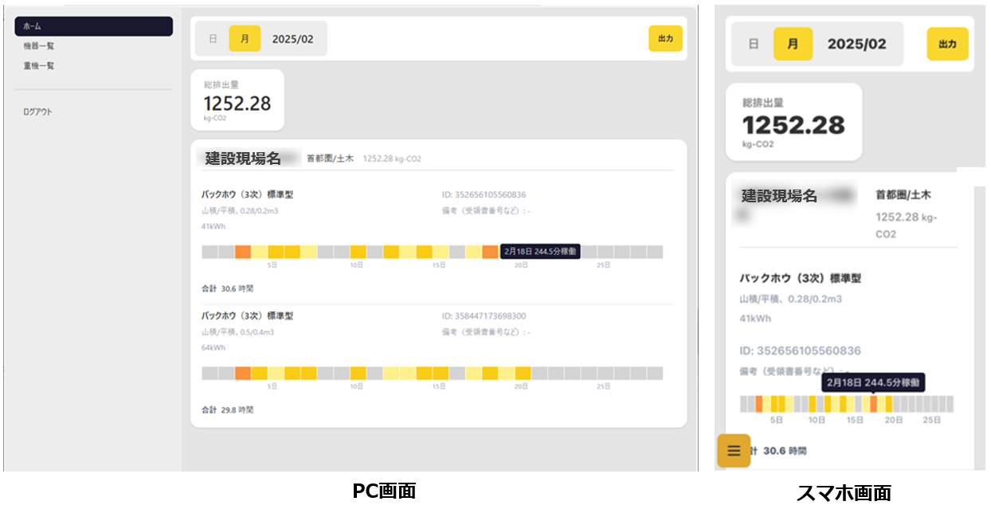
Task: Switch to 日 view on PC screen
Action: coord(213,38)
